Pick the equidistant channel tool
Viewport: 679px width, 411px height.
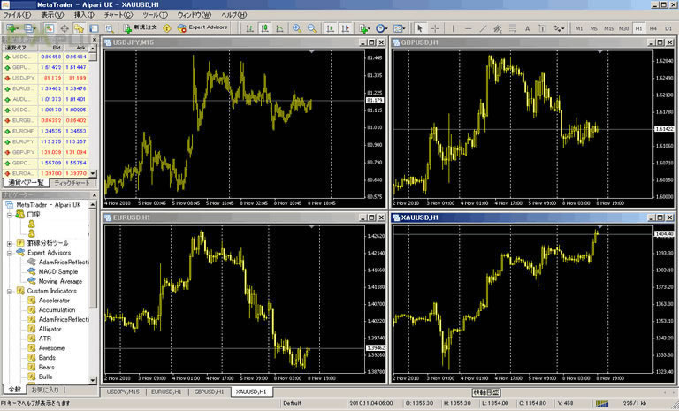tap(498, 28)
